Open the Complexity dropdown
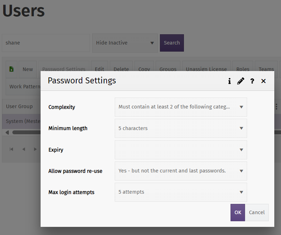281x235 pixels. 181,107
